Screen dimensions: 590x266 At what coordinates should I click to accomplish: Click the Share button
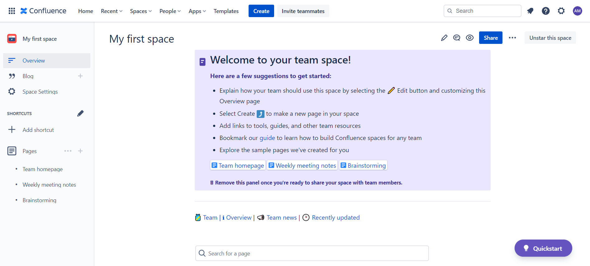[x=491, y=38]
